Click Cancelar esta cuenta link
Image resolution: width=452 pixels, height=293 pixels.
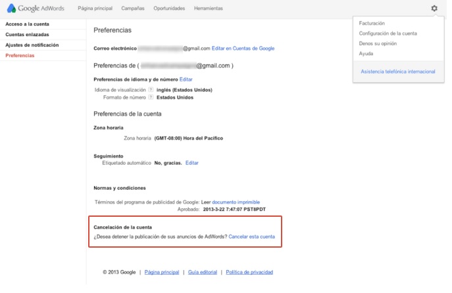point(251,237)
